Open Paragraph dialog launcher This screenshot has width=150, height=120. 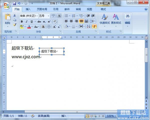click(x=96, y=31)
